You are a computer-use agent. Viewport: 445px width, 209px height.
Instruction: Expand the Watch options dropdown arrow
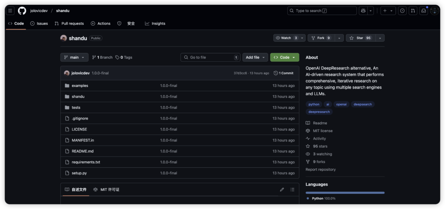coord(302,38)
